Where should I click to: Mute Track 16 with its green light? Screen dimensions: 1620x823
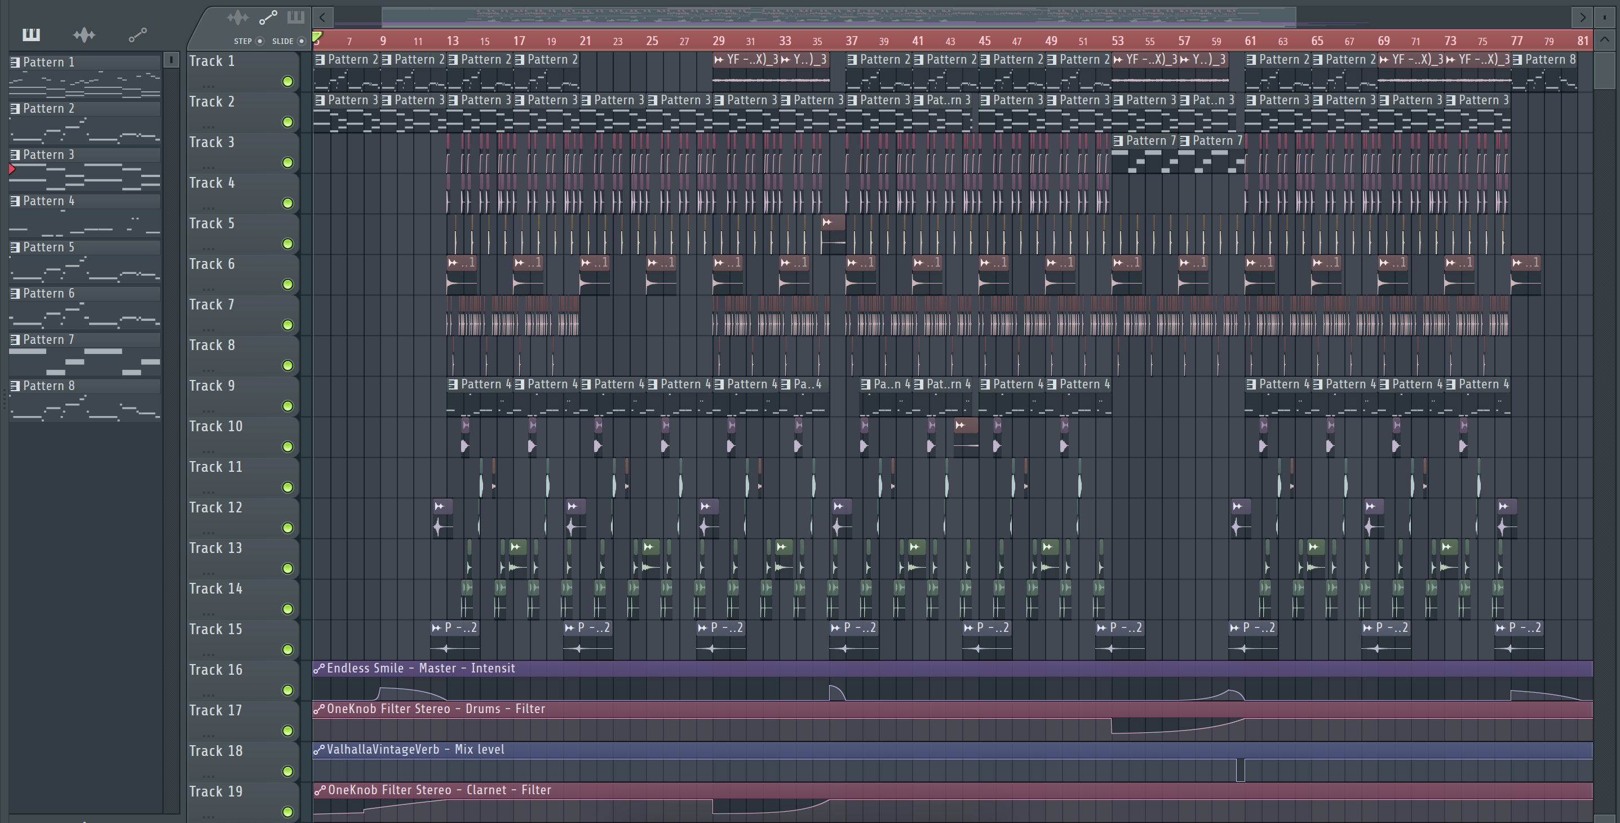287,691
